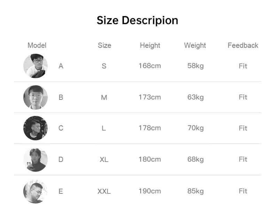Viewport: 275px width, 222px height.
Task: Select the Feedback column header
Action: pos(243,45)
